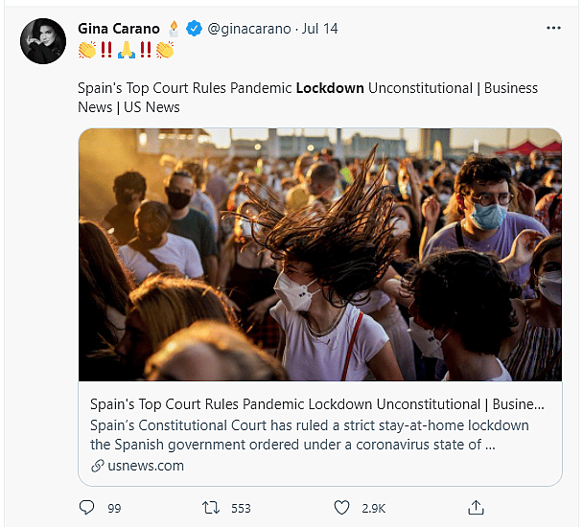Click the candle emoji after the name

pyautogui.click(x=174, y=29)
